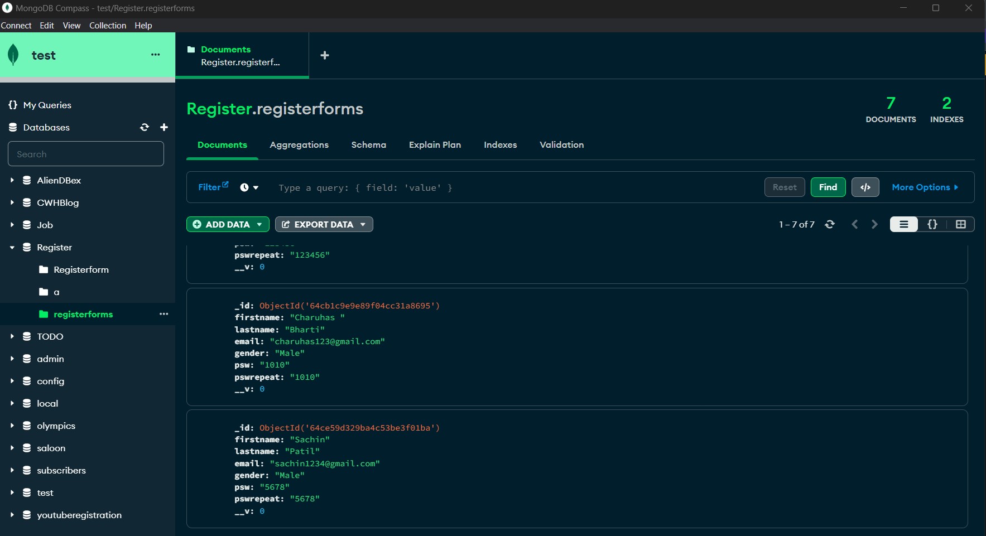Switch to list view
Screen dimensions: 986x536
point(904,224)
